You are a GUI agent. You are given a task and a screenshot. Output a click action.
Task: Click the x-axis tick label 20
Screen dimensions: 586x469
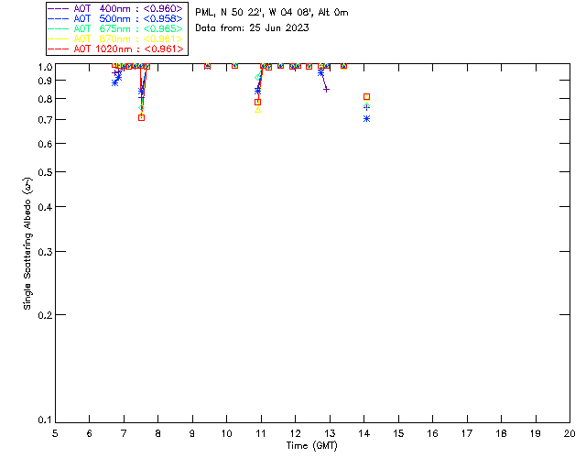pyautogui.click(x=570, y=433)
